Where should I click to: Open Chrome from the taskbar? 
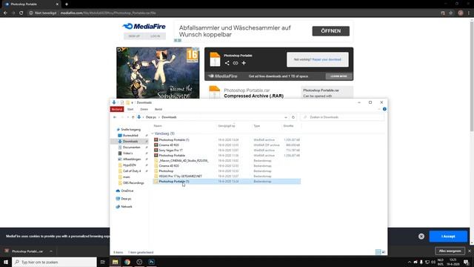pos(127,262)
